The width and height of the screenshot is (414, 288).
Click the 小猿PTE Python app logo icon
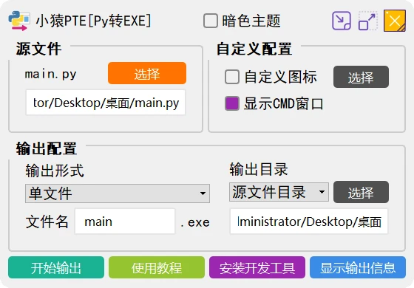pyautogui.click(x=18, y=21)
